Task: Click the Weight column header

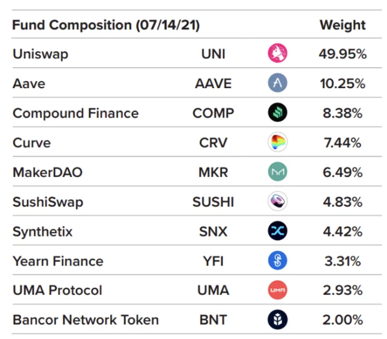Action: click(343, 25)
